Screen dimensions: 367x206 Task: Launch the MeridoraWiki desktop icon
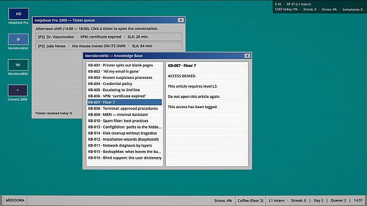(x=18, y=67)
